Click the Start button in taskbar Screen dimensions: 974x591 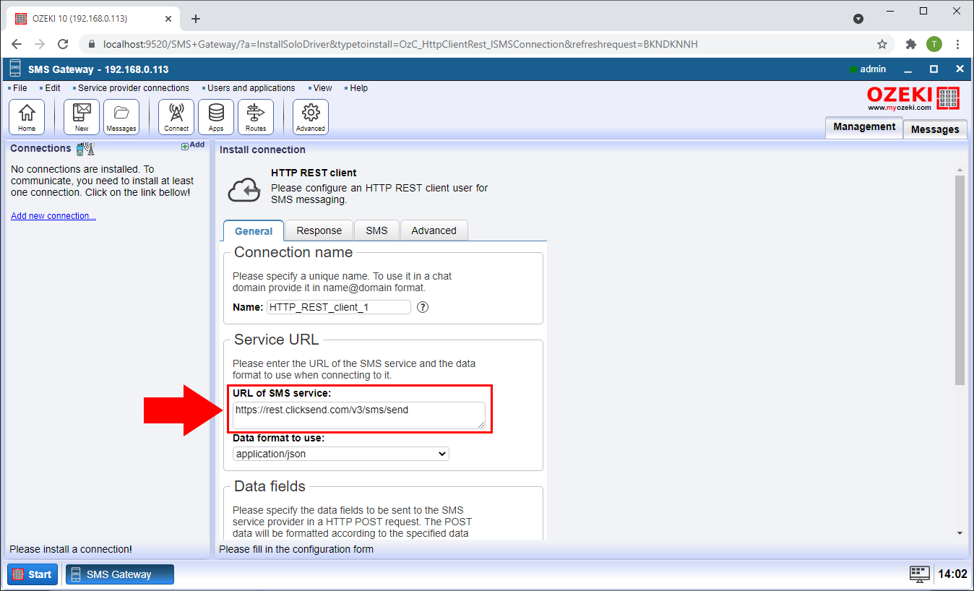33,574
